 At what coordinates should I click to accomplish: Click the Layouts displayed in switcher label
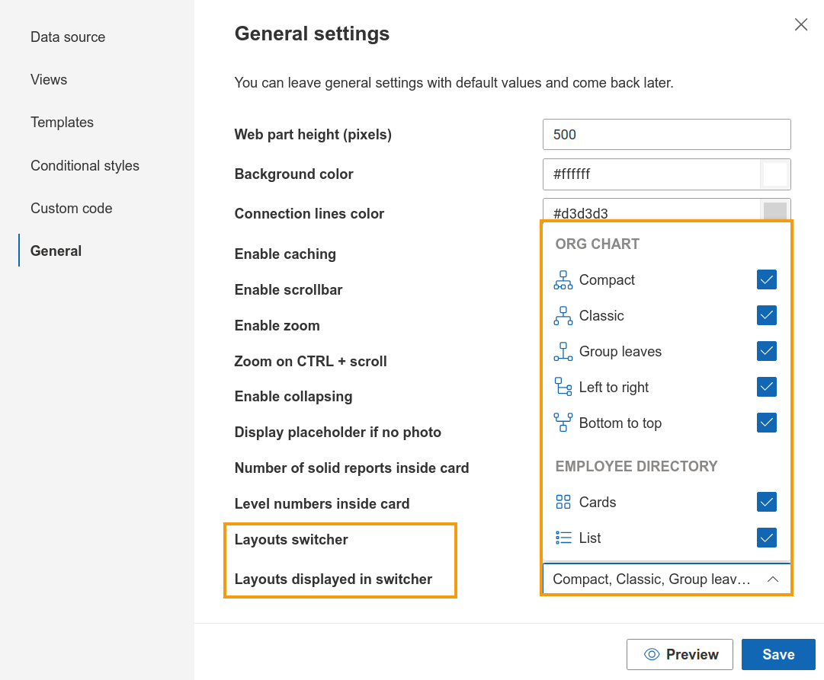pyautogui.click(x=333, y=579)
